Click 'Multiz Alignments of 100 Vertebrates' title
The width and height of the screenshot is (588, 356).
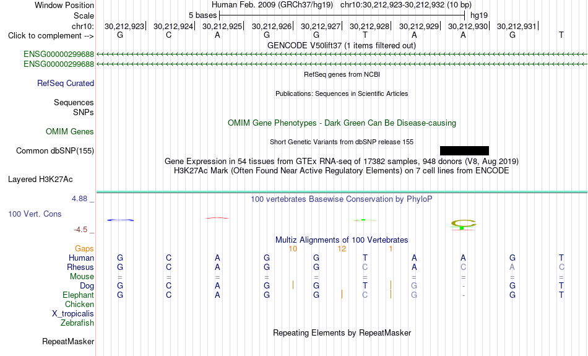tap(342, 240)
